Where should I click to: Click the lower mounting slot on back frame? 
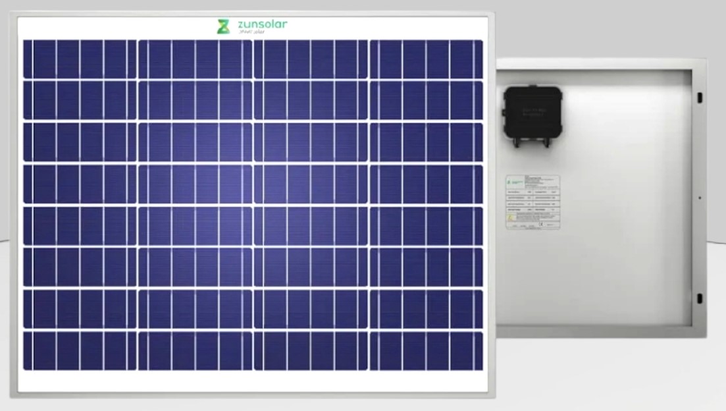[x=699, y=298]
